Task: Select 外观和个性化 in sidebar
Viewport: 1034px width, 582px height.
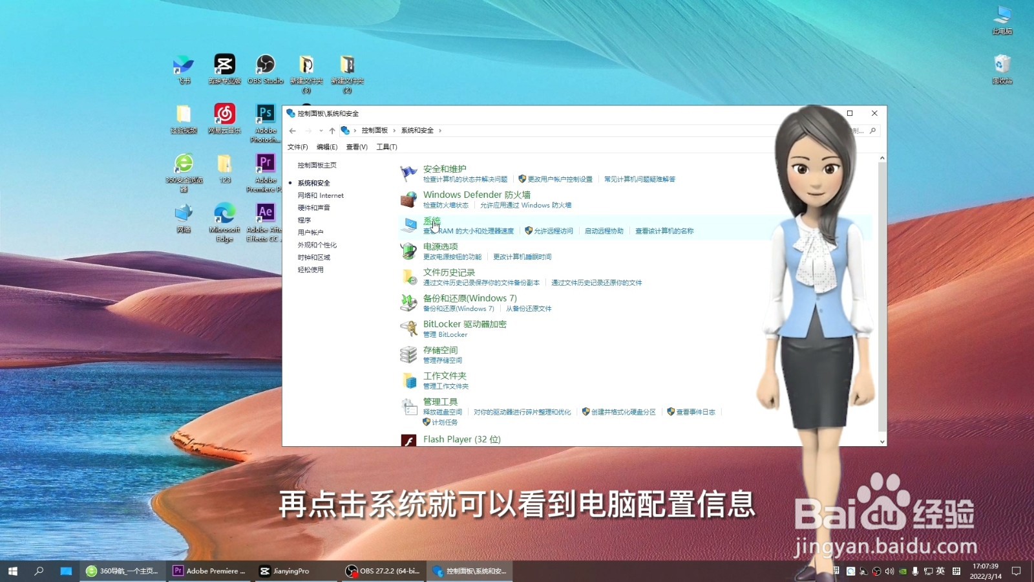Action: [x=317, y=245]
